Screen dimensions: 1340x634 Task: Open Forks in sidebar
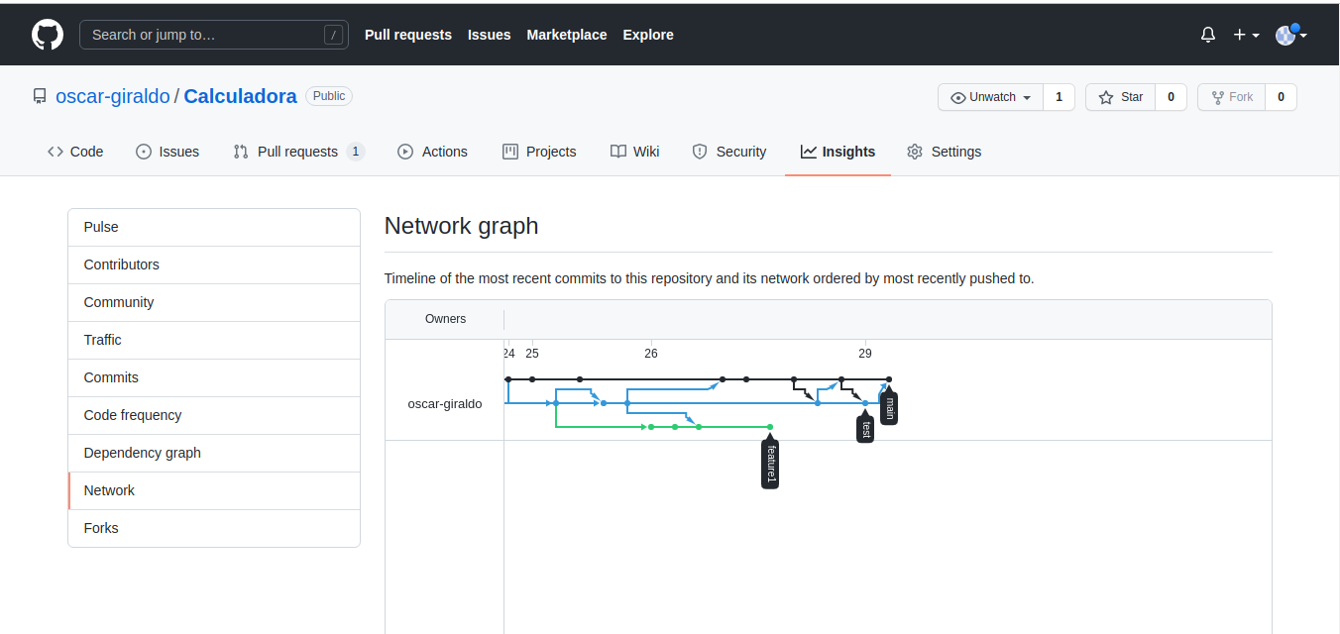(x=214, y=528)
